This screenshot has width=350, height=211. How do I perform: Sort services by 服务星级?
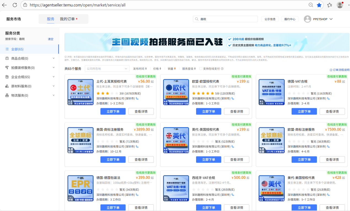click(189, 69)
